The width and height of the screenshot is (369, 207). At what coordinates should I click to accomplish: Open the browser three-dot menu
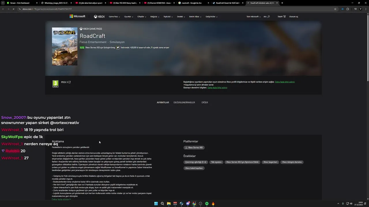click(x=366, y=9)
